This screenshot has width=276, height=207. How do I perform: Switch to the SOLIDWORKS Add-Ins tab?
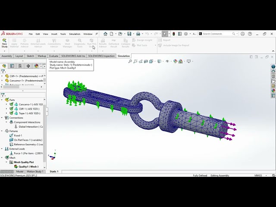coord(73,56)
